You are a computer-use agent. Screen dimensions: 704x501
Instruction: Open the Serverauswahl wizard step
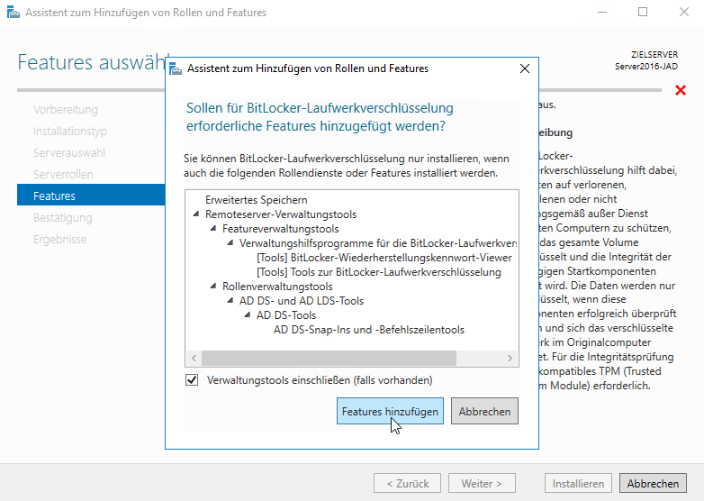[69, 153]
